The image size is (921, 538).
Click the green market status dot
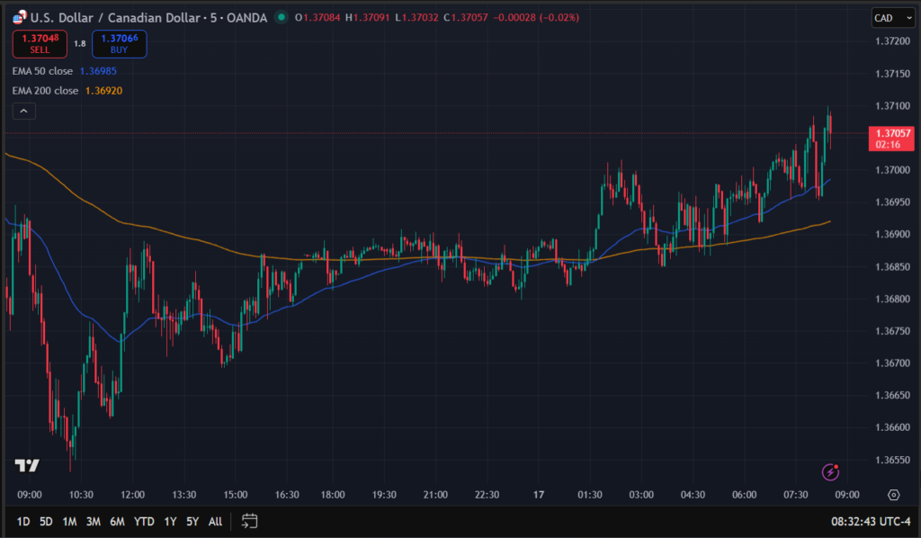[x=282, y=17]
